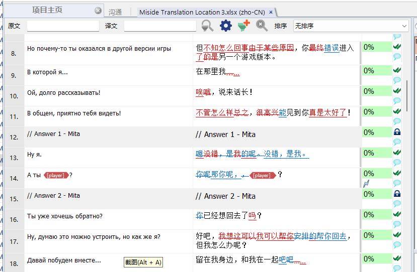
Task: Open comment bubble for segment 9
Action: coord(397,80)
